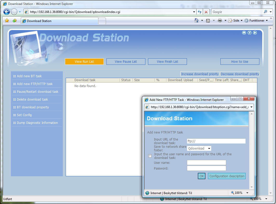The width and height of the screenshot is (276, 204).
Task: Open the Qdownload share folder dropdown
Action: (x=199, y=149)
